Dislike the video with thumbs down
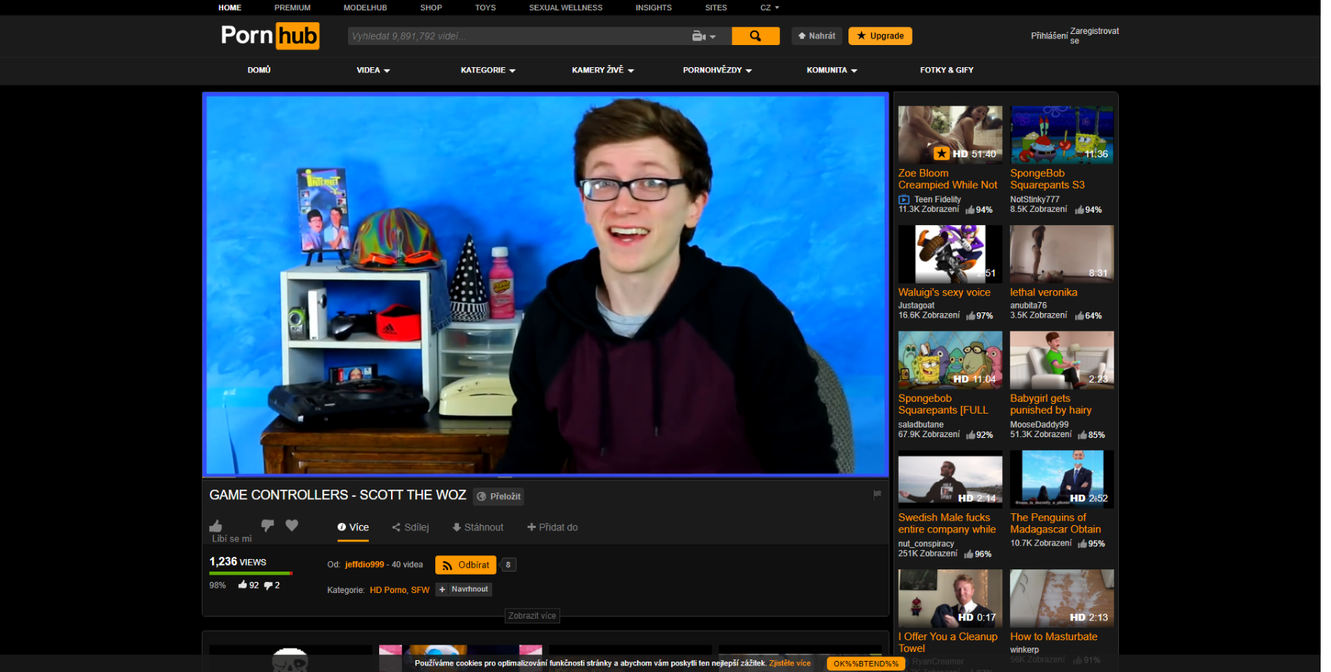 click(268, 525)
